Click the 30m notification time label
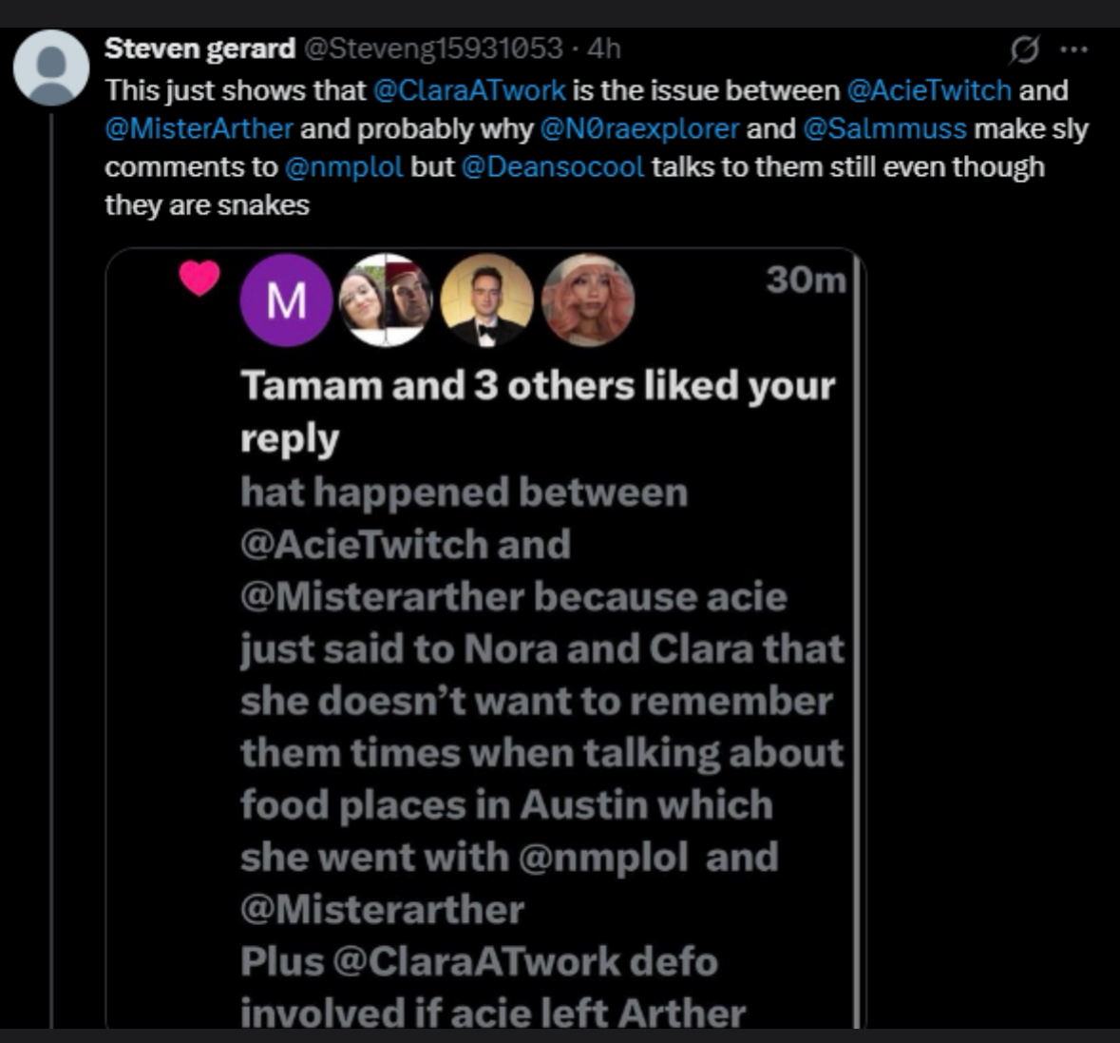1120x1043 pixels. tap(806, 280)
